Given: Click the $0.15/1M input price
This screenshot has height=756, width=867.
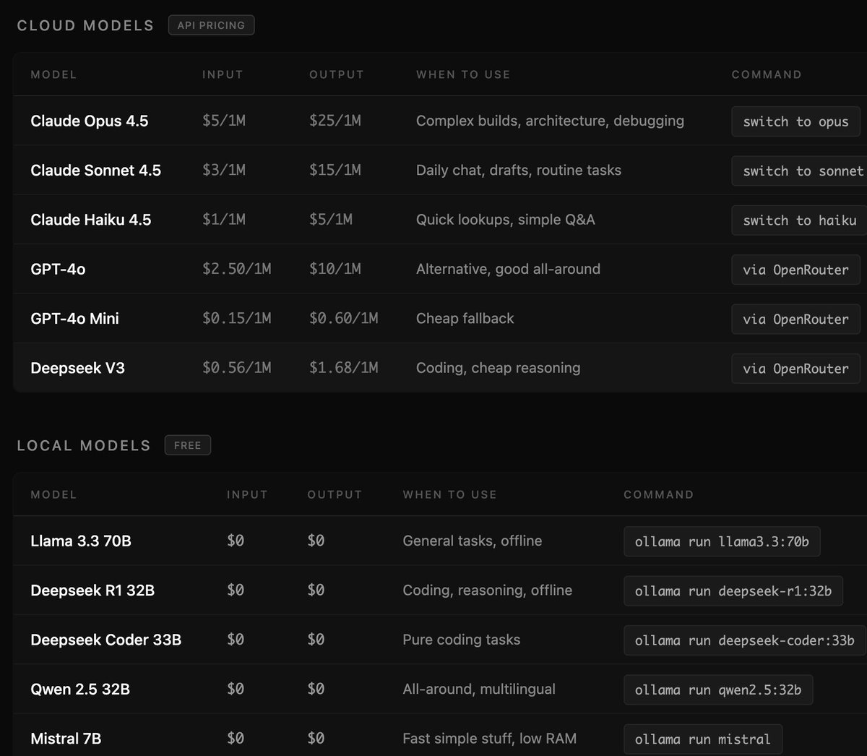Looking at the screenshot, I should pyautogui.click(x=237, y=319).
